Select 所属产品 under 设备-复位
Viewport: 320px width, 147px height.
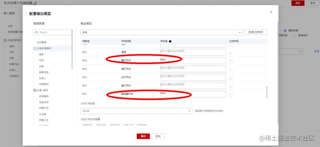pos(44,108)
